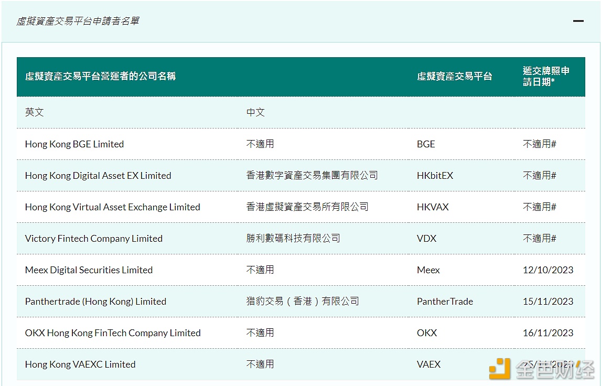Click 不適用 in the Hong Kong VAEXC Chinese-name column
Image resolution: width=601 pixels, height=386 pixels.
[x=260, y=364]
